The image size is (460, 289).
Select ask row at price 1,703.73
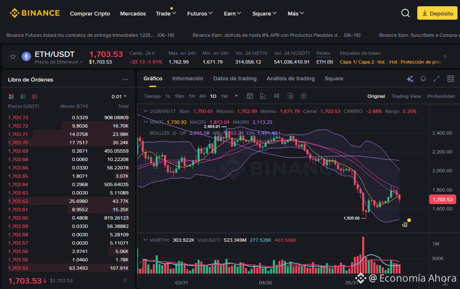68,118
